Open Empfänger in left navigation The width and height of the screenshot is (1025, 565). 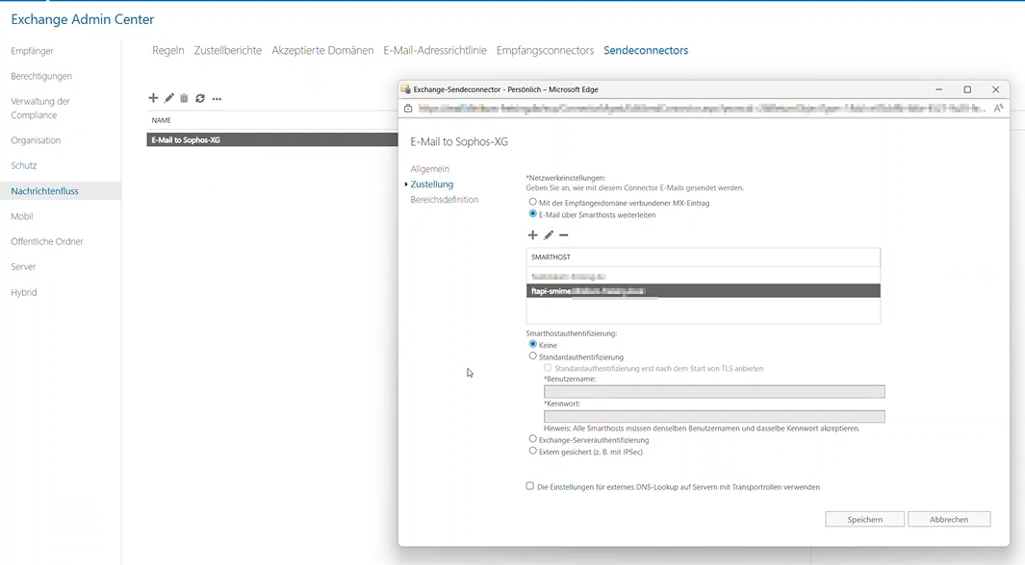32,51
